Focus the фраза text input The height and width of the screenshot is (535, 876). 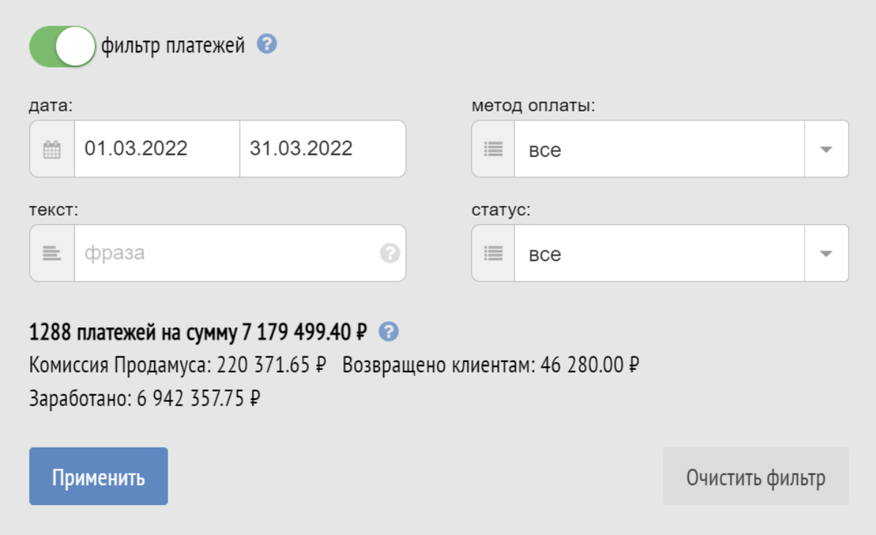click(x=226, y=253)
